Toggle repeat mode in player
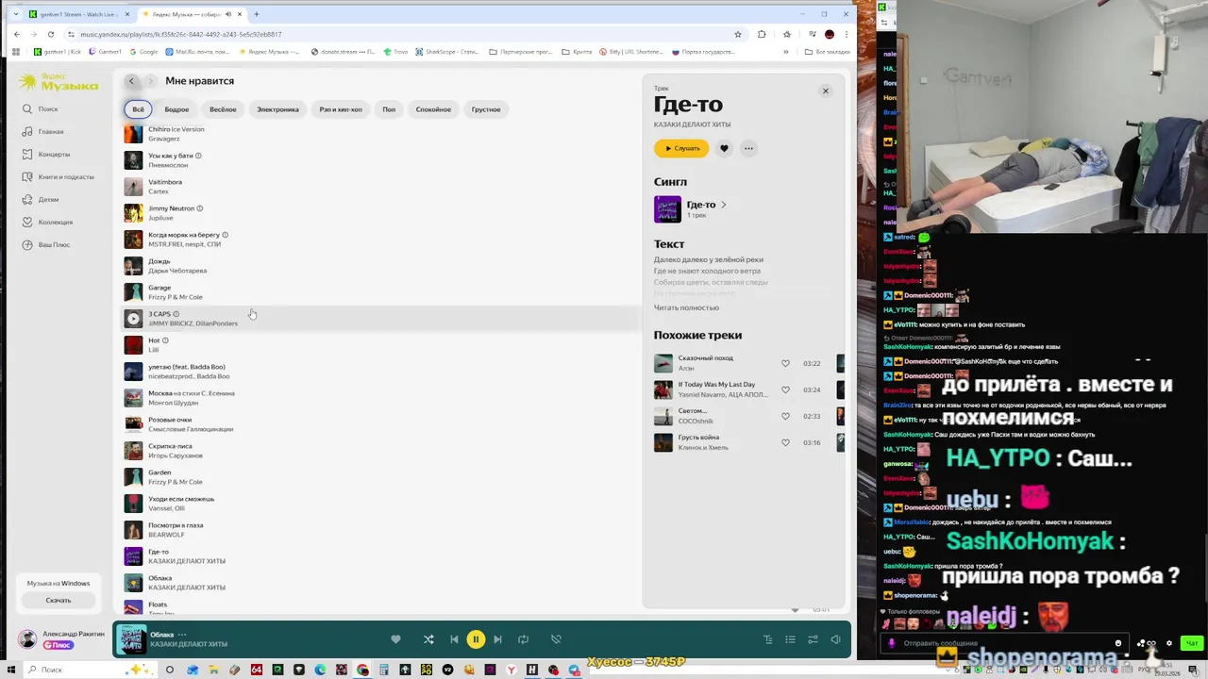The image size is (1208, 679). (x=523, y=639)
